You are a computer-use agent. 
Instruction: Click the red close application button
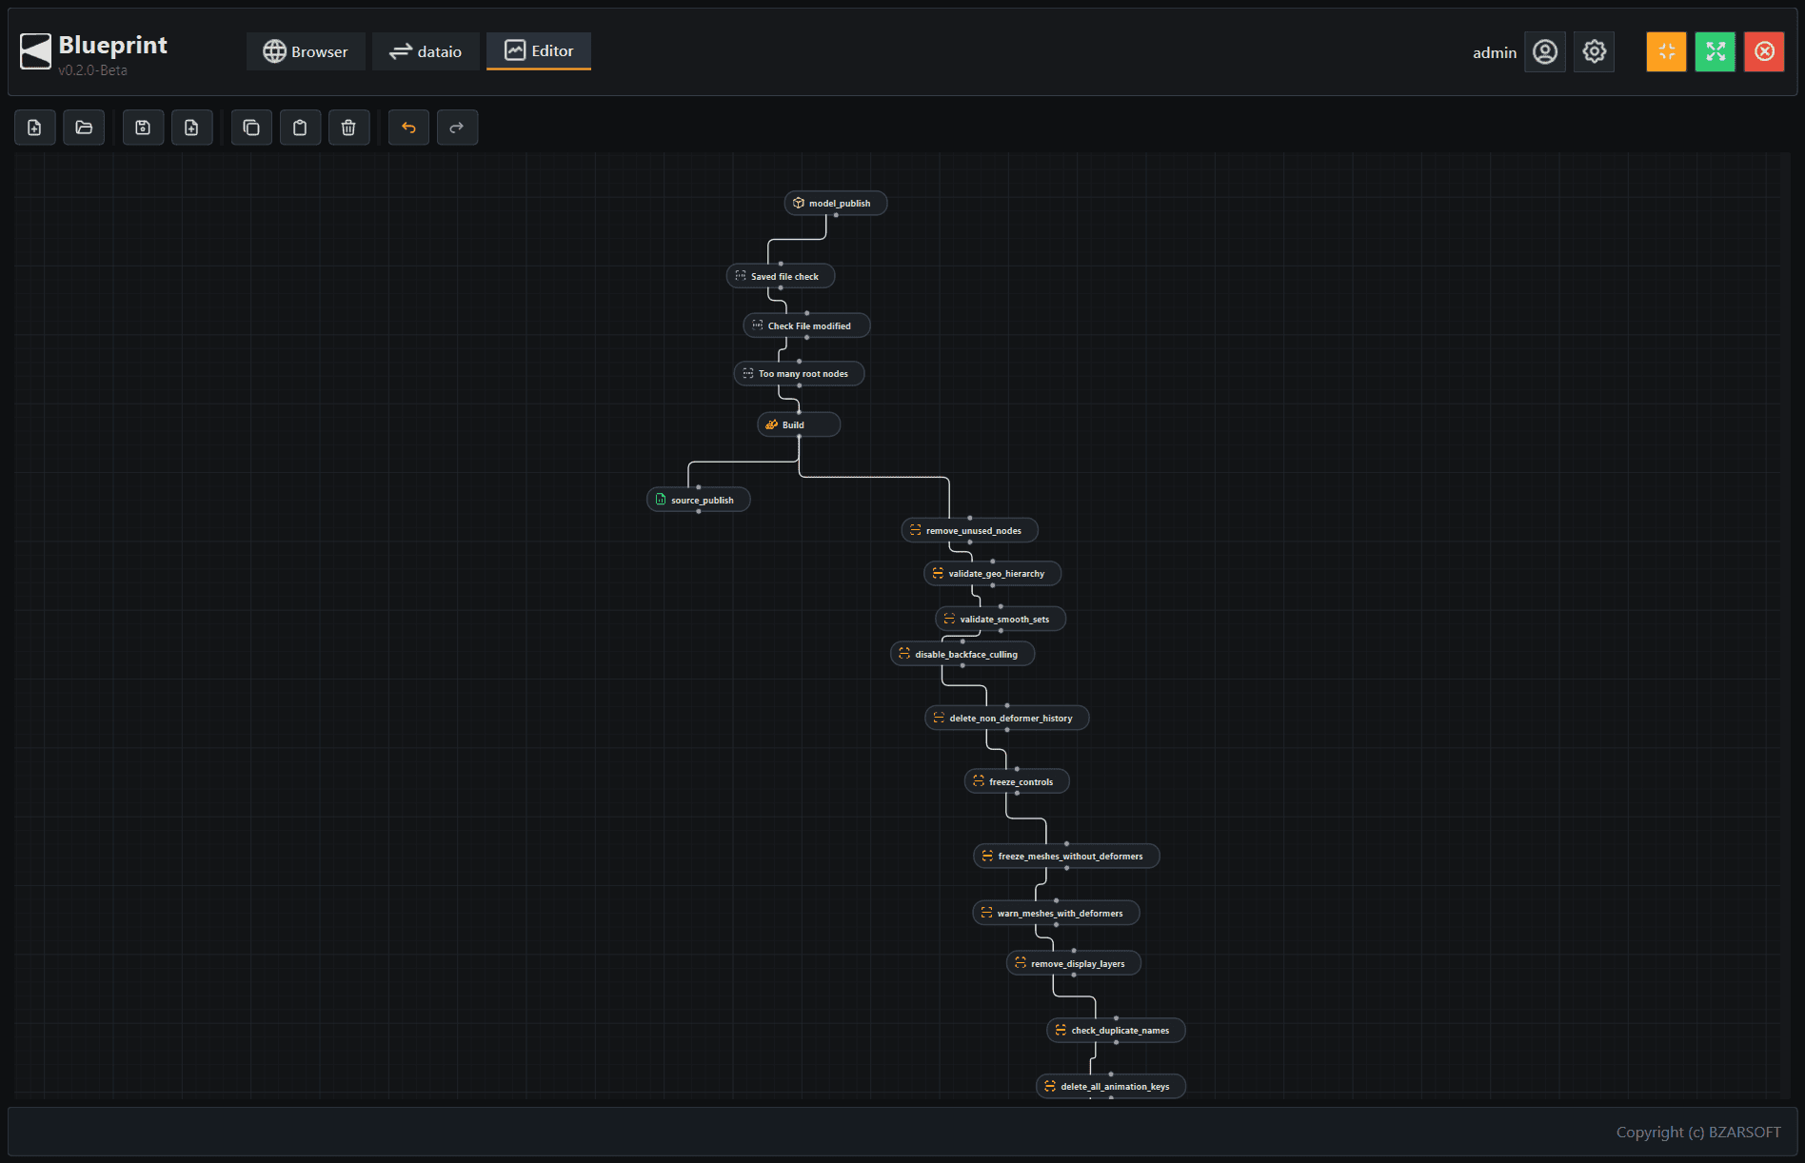(x=1764, y=51)
